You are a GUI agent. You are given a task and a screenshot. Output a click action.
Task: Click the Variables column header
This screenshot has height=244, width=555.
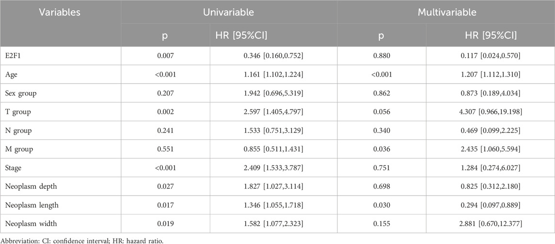pos(60,13)
